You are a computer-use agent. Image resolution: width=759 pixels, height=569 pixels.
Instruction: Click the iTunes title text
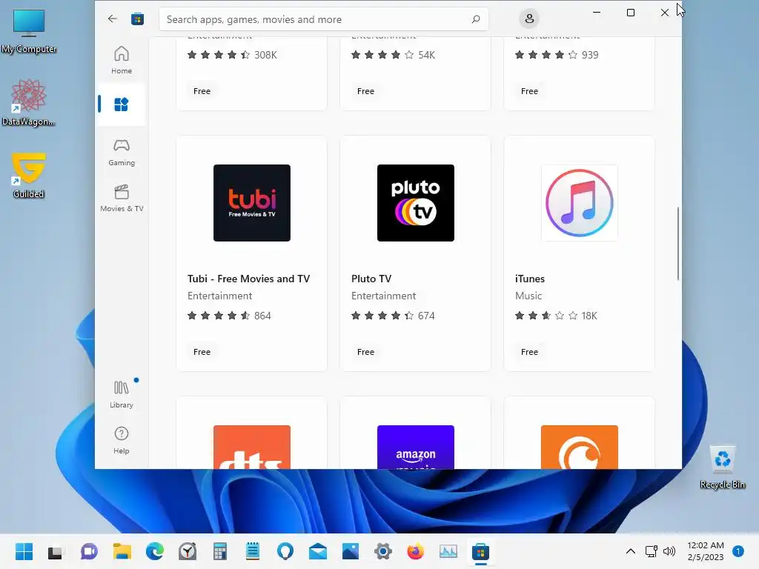(529, 279)
